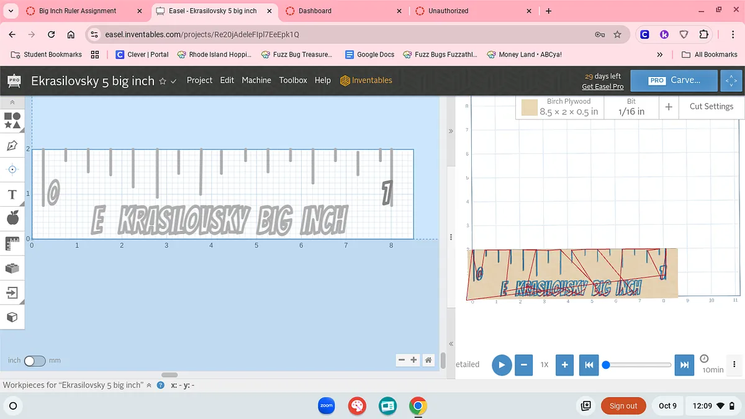The width and height of the screenshot is (745, 419).
Task: Select the drill point target tool
Action: (12, 169)
